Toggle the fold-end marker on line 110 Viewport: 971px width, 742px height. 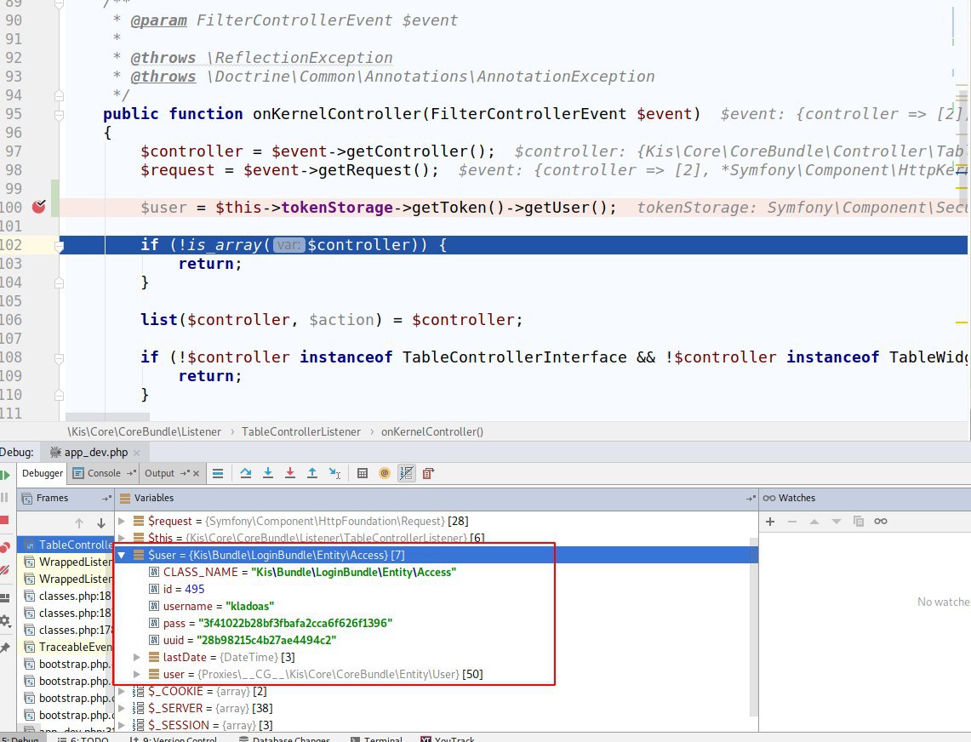point(59,395)
